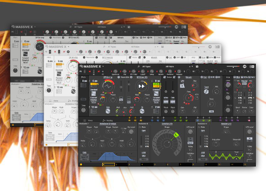Click oscillator 2 wavetable display in front window
Screen dimensions: 266x191
pos(142,86)
